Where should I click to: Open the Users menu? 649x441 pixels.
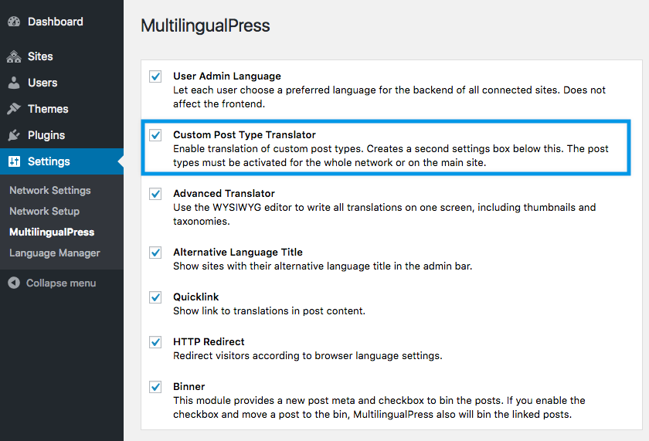62,83
